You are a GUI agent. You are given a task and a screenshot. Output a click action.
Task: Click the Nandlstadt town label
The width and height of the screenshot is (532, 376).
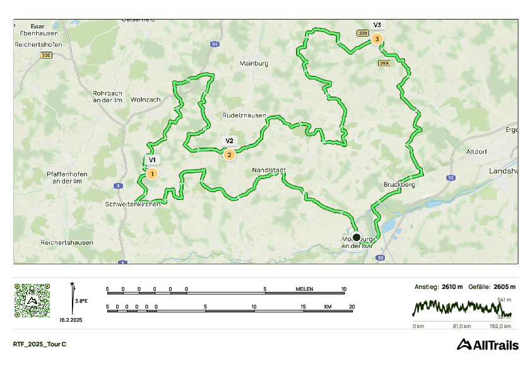point(269,170)
